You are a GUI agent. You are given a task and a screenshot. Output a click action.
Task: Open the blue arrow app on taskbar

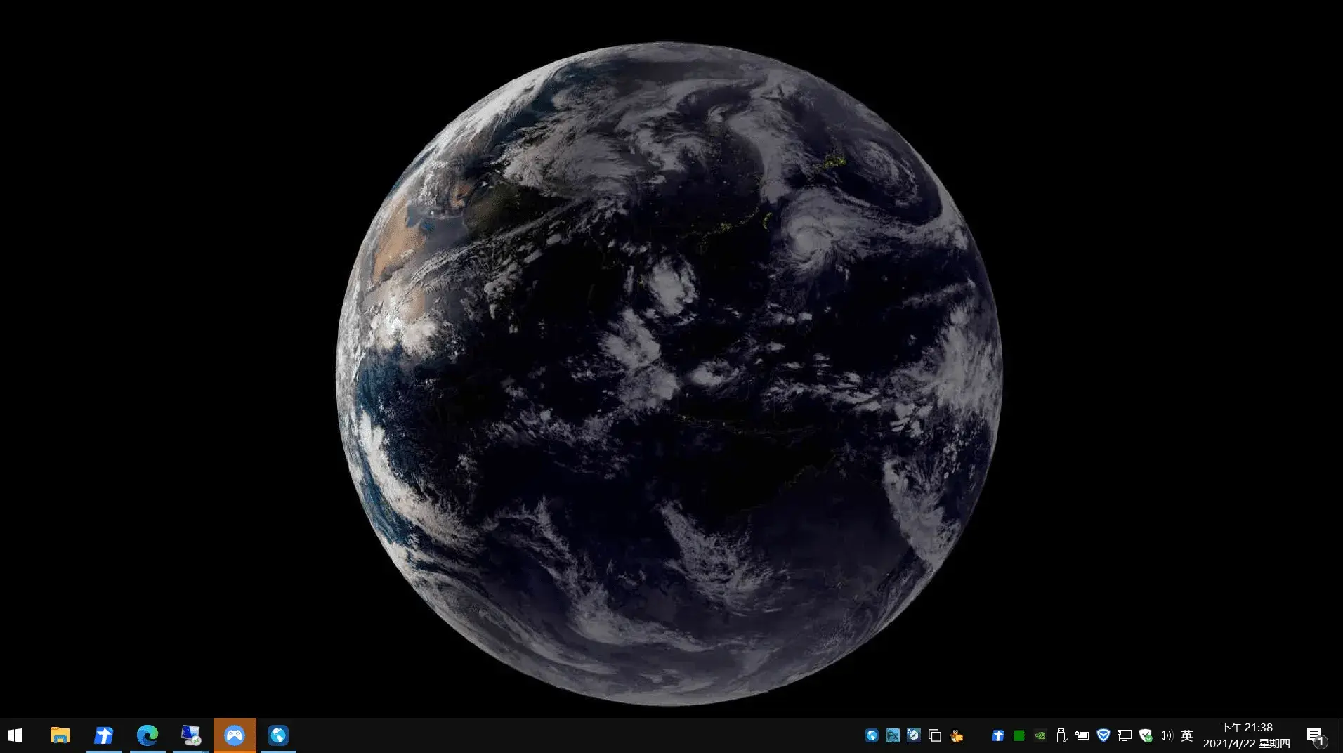(104, 735)
